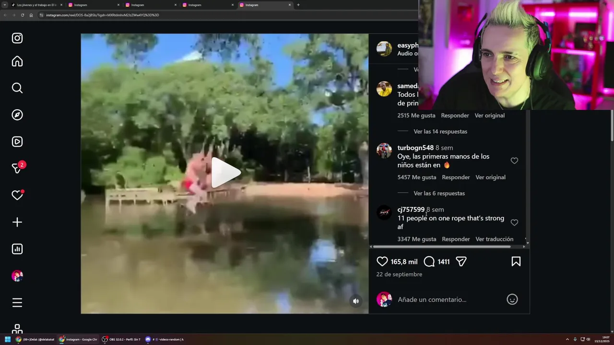Expand Ver las 14 respuestas
Viewport: 614px width, 345px height.
tap(440, 131)
